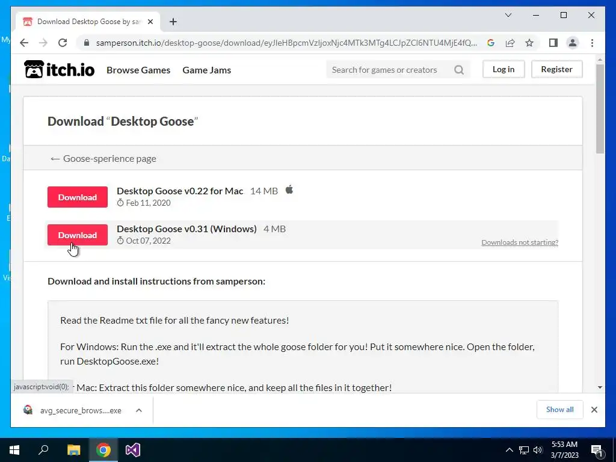Viewport: 616px width, 462px height.
Task: Open File Explorer from taskbar
Action: (x=73, y=450)
